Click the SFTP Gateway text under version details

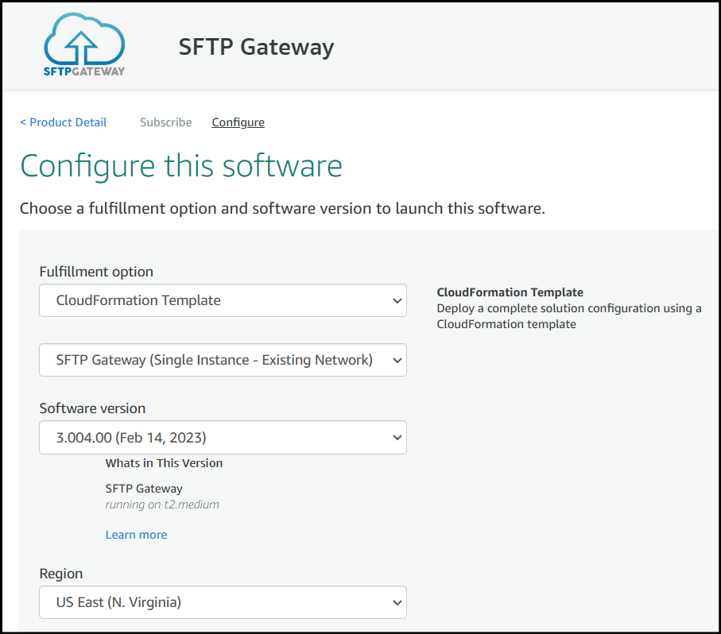(144, 489)
